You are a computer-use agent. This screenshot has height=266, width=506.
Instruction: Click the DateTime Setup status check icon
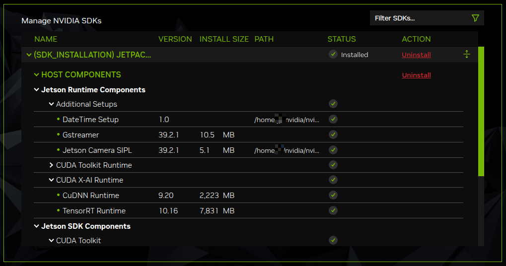[x=333, y=119]
